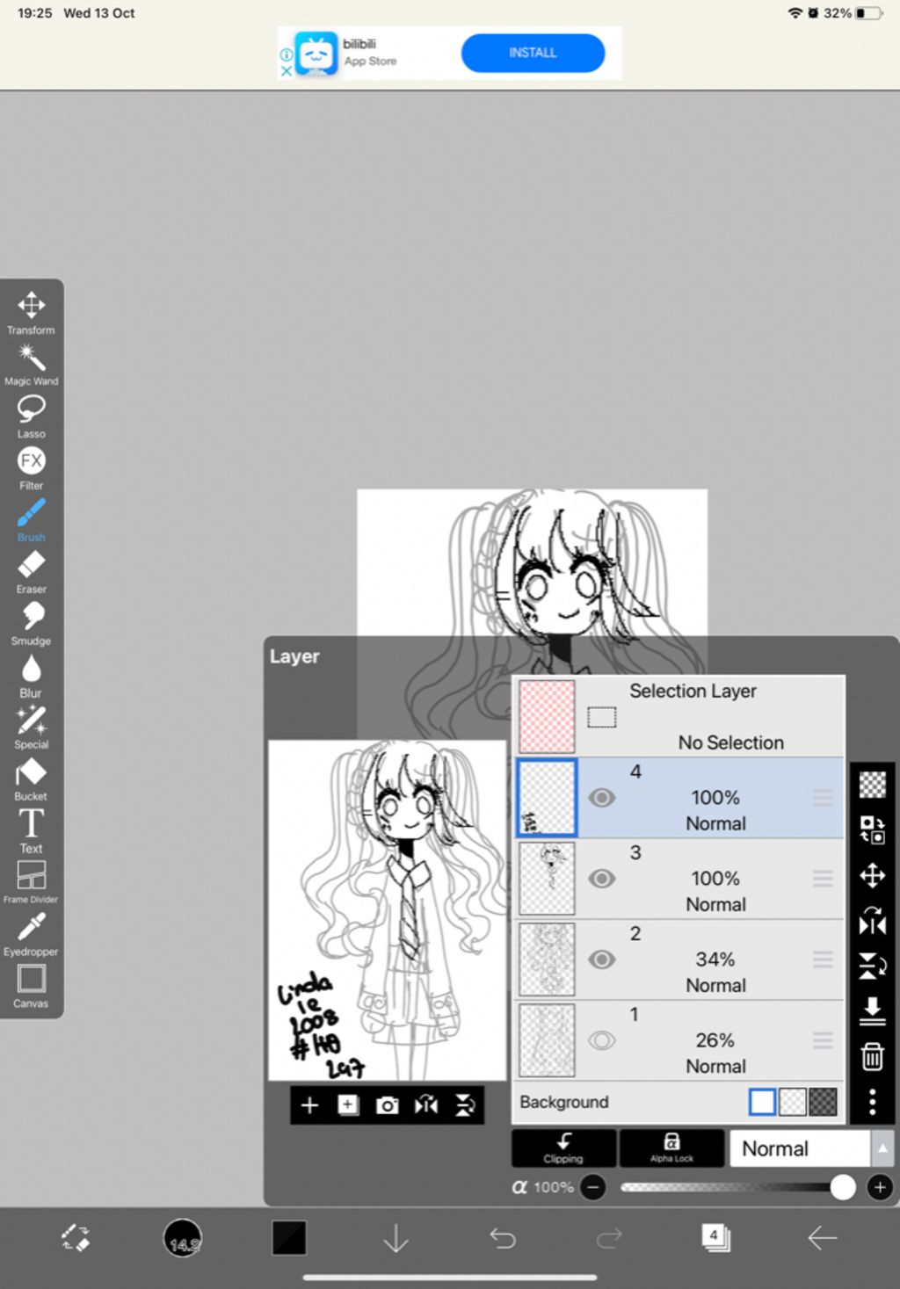Open brush size 14.2 settings
The image size is (900, 1289).
pyautogui.click(x=183, y=1238)
